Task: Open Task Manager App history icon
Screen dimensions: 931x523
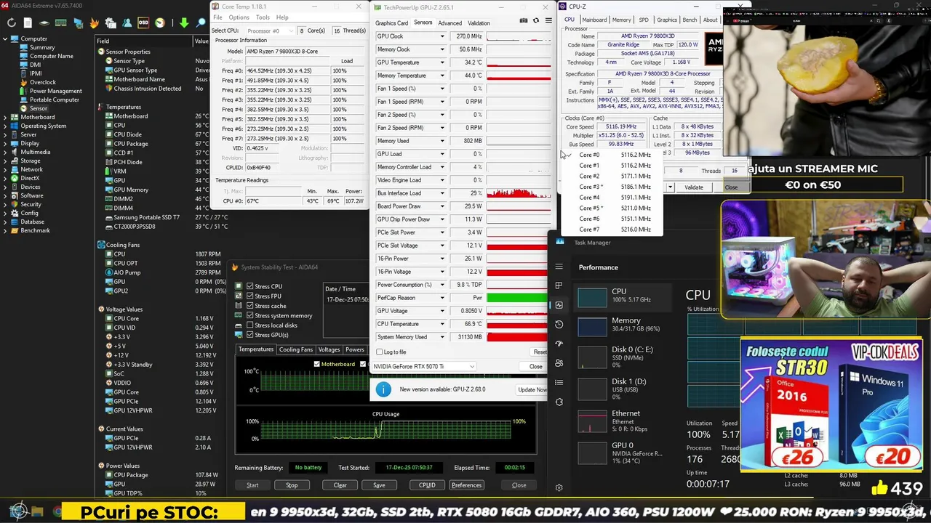Action: [x=559, y=324]
